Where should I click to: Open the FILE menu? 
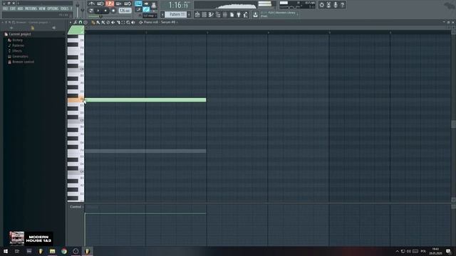[5, 9]
